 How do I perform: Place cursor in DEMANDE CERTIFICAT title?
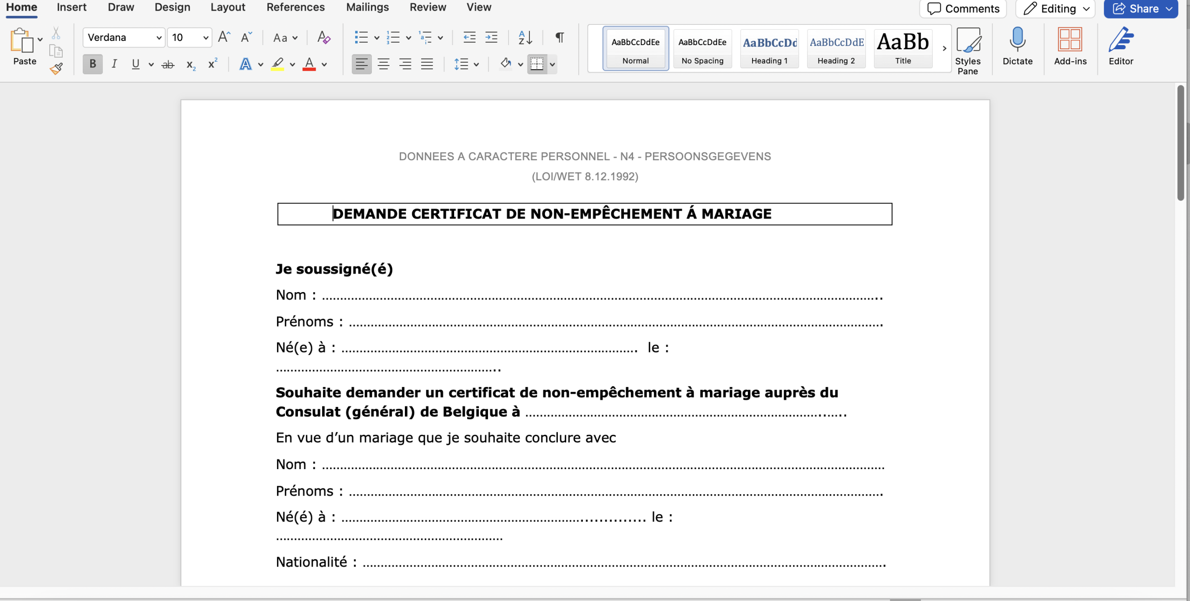pyautogui.click(x=552, y=214)
